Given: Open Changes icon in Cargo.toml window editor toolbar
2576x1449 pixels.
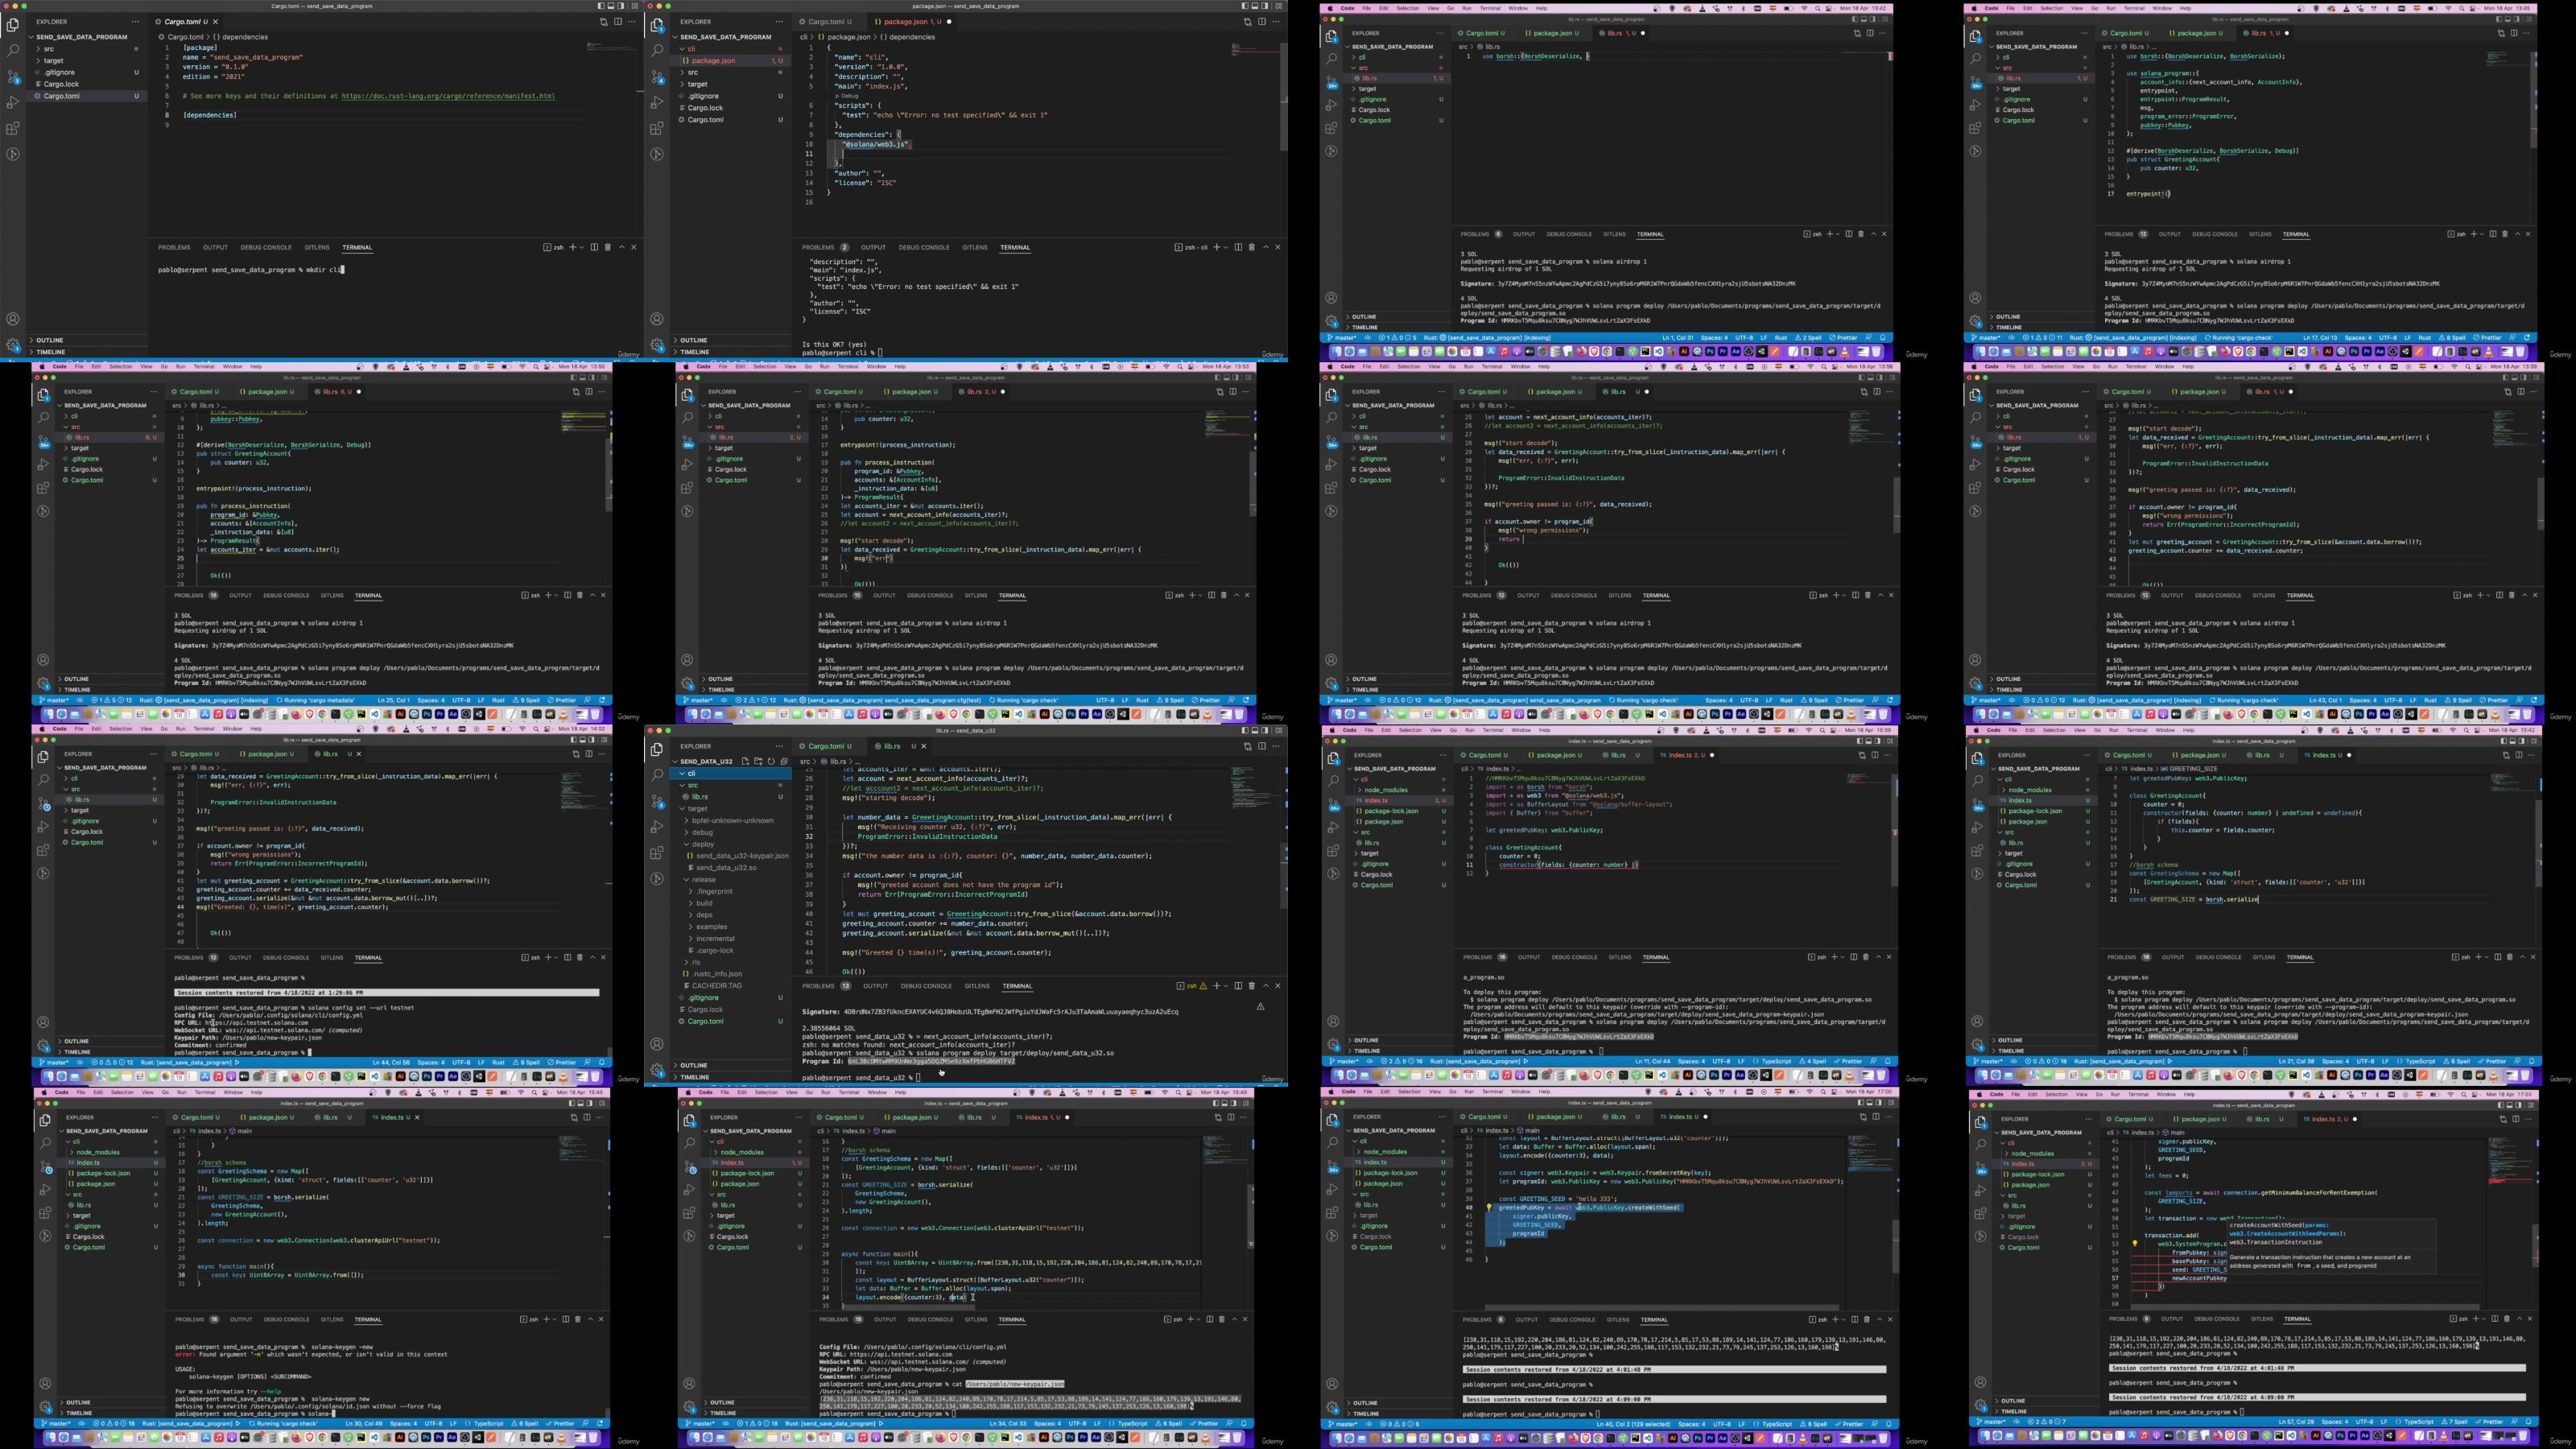Looking at the screenshot, I should pyautogui.click(x=604, y=21).
